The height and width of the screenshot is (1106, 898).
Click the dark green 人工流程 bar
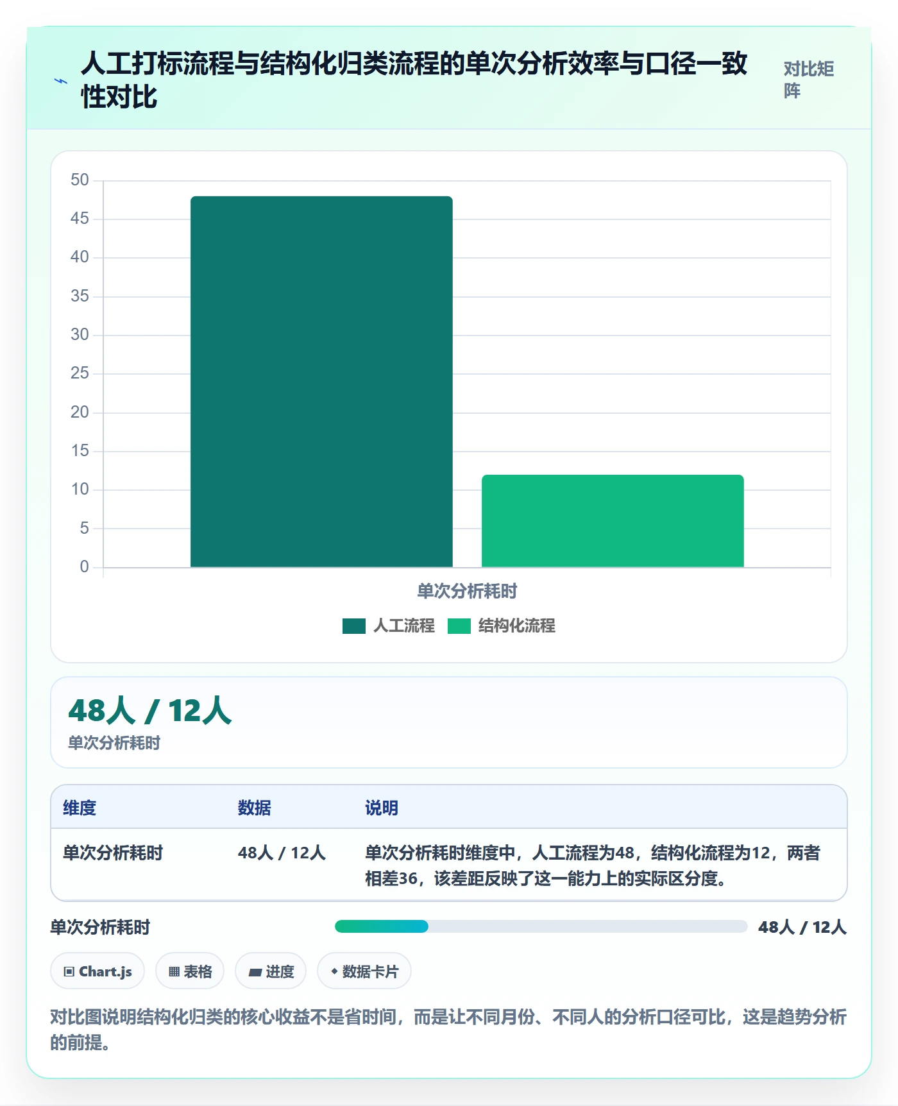[x=321, y=382]
